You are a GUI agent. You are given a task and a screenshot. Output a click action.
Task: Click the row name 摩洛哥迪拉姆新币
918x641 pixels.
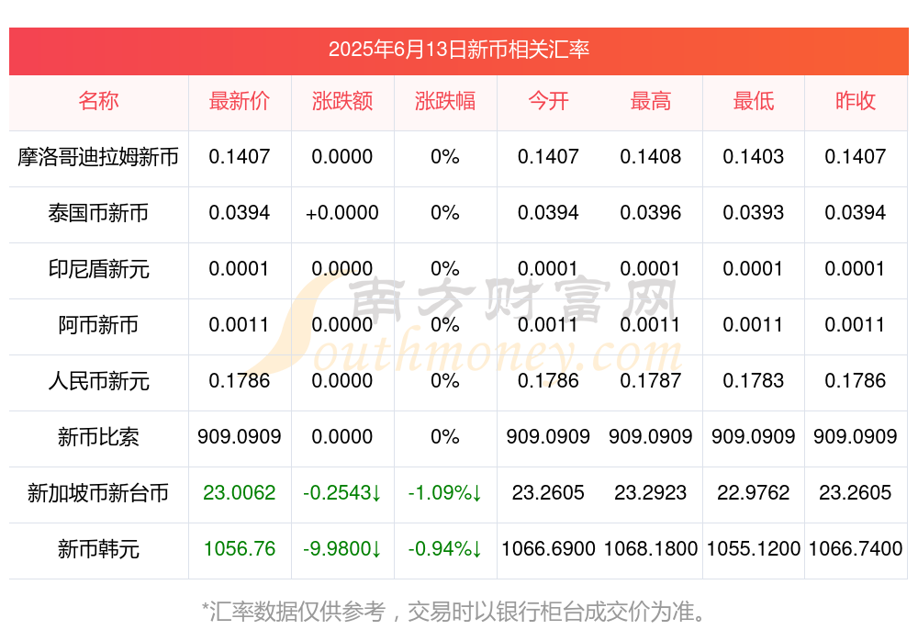click(x=98, y=157)
